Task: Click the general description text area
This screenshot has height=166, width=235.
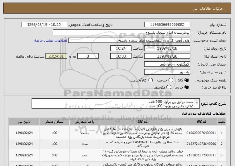Action: (x=115, y=104)
